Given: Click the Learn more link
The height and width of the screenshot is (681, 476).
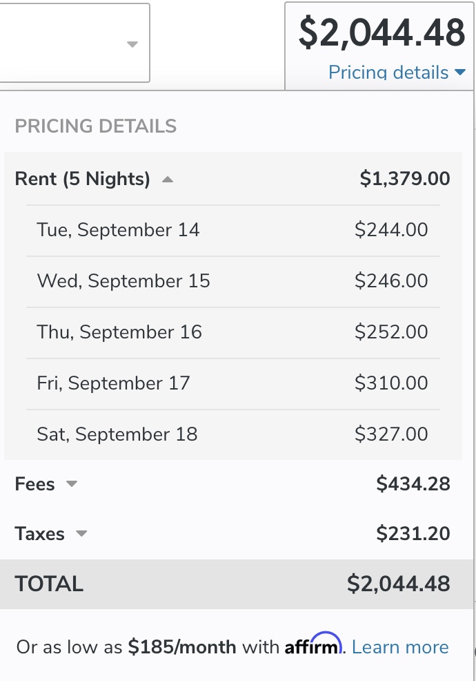Looking at the screenshot, I should pyautogui.click(x=400, y=647).
